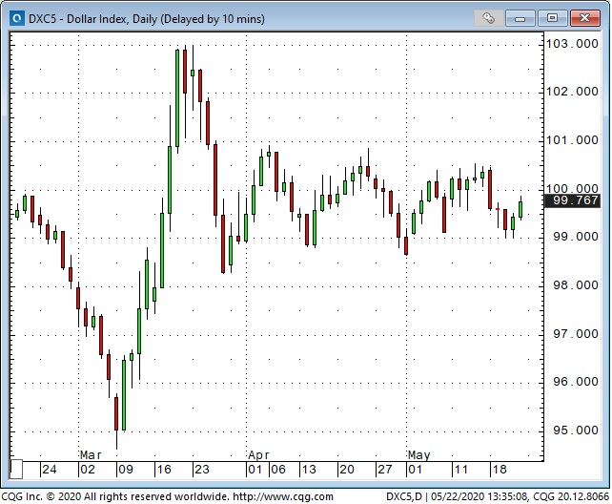
Task: Click the date label 06 on time axis
Action: click(278, 470)
